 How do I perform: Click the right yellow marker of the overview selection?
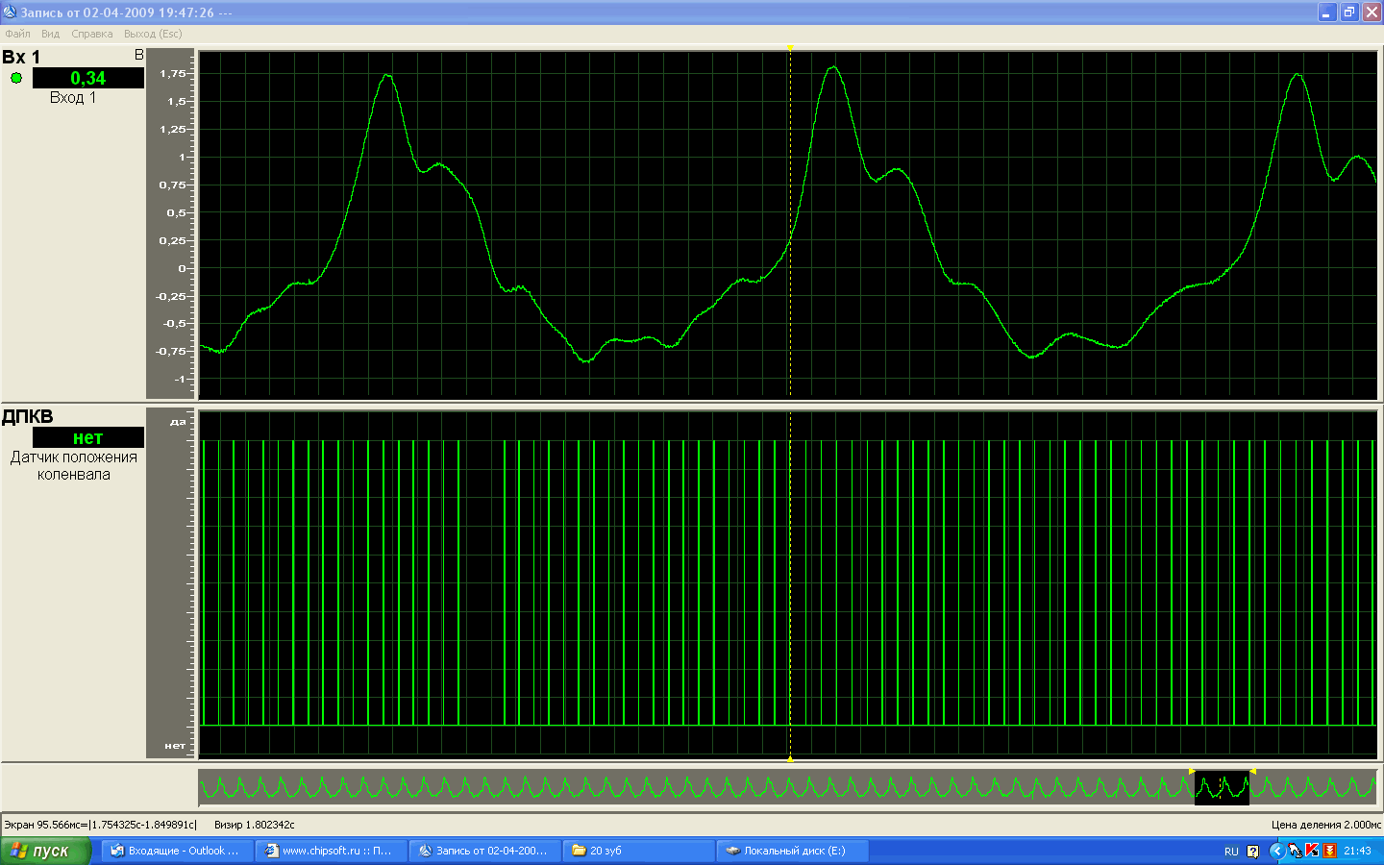pyautogui.click(x=1252, y=771)
